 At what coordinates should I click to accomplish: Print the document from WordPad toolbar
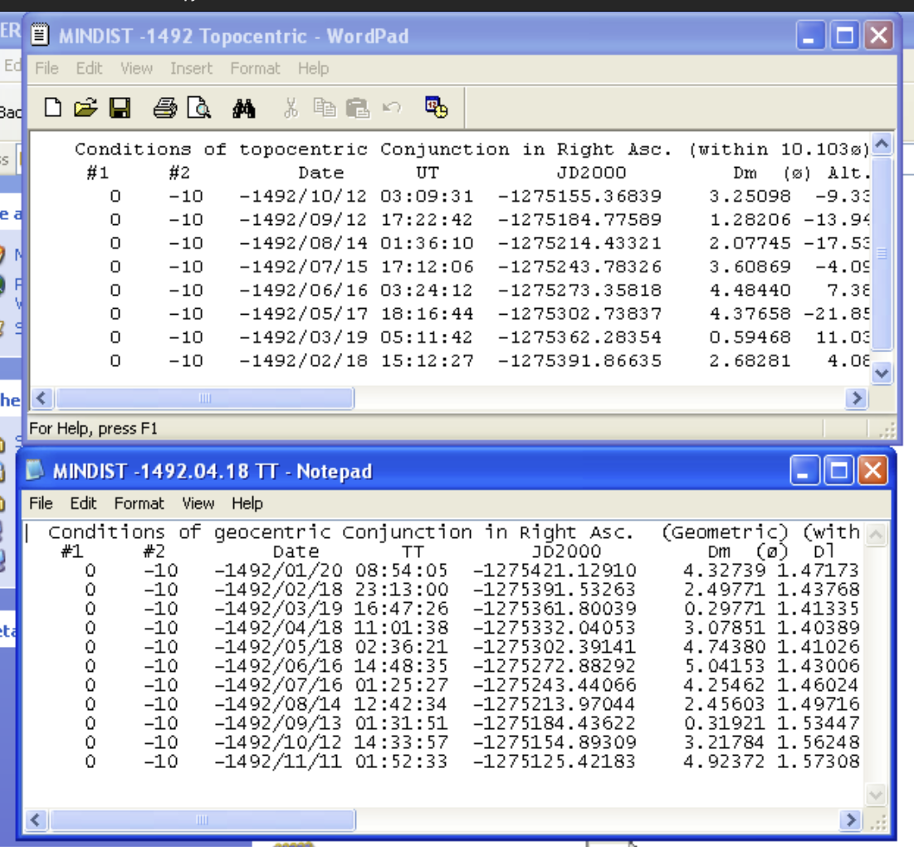click(165, 108)
